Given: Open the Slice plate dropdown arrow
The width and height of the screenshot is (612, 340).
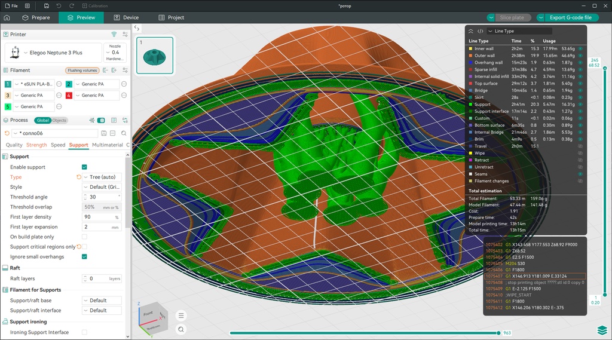Looking at the screenshot, I should click(x=491, y=17).
